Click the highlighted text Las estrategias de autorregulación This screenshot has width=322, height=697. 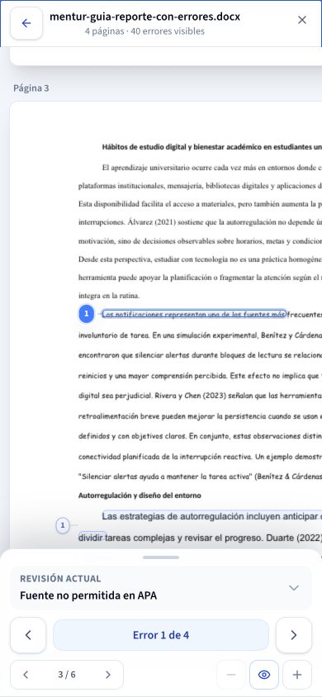click(x=211, y=516)
